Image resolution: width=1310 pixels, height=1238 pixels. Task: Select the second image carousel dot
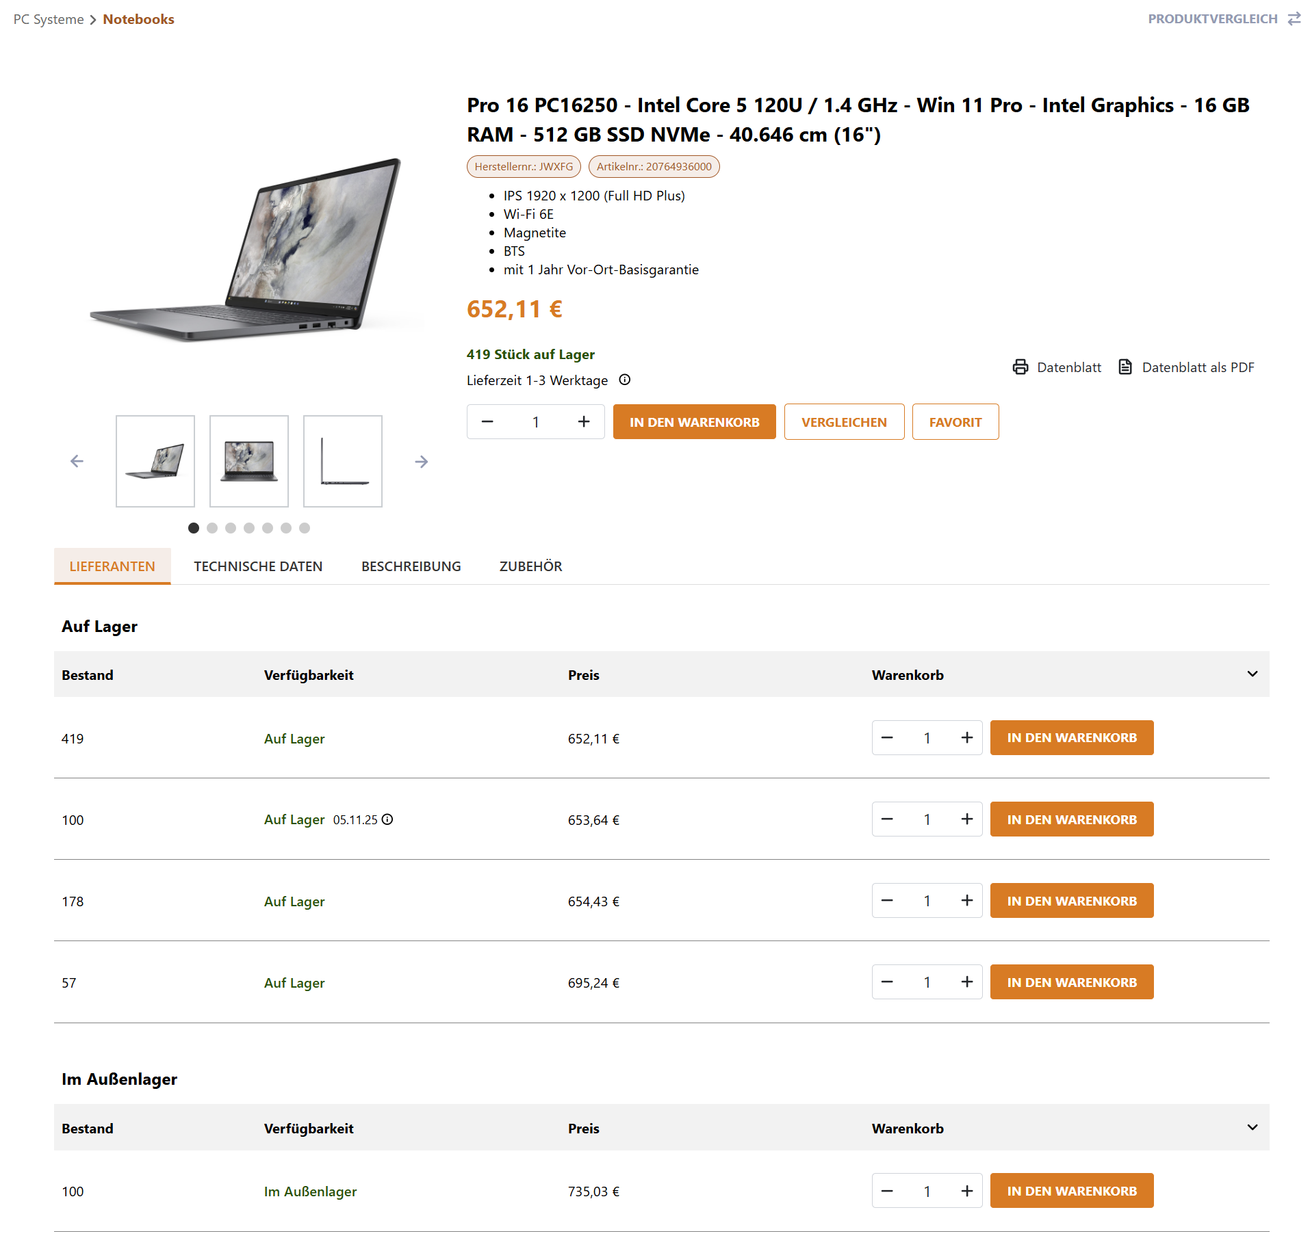point(212,528)
